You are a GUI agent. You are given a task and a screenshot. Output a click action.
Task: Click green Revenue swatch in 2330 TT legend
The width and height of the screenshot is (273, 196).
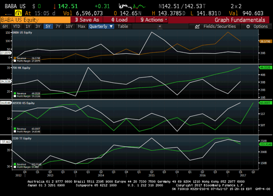15,164
